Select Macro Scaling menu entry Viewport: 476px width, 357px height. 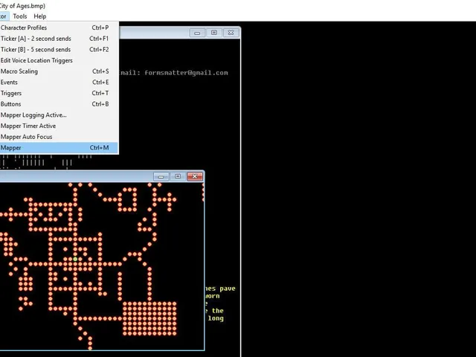[59, 71]
